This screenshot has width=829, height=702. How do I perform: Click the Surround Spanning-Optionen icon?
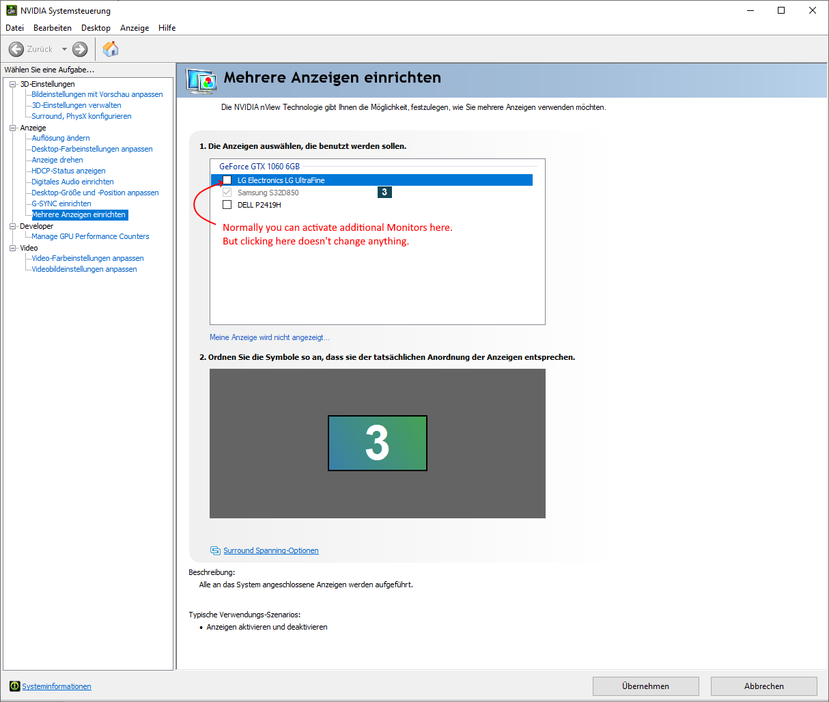216,550
